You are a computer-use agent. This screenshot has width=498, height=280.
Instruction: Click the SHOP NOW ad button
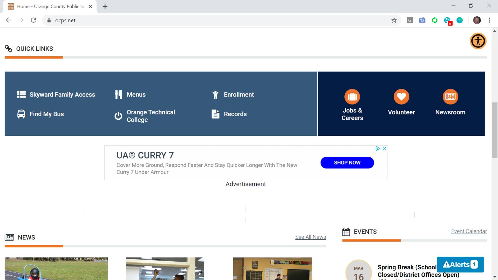(347, 162)
